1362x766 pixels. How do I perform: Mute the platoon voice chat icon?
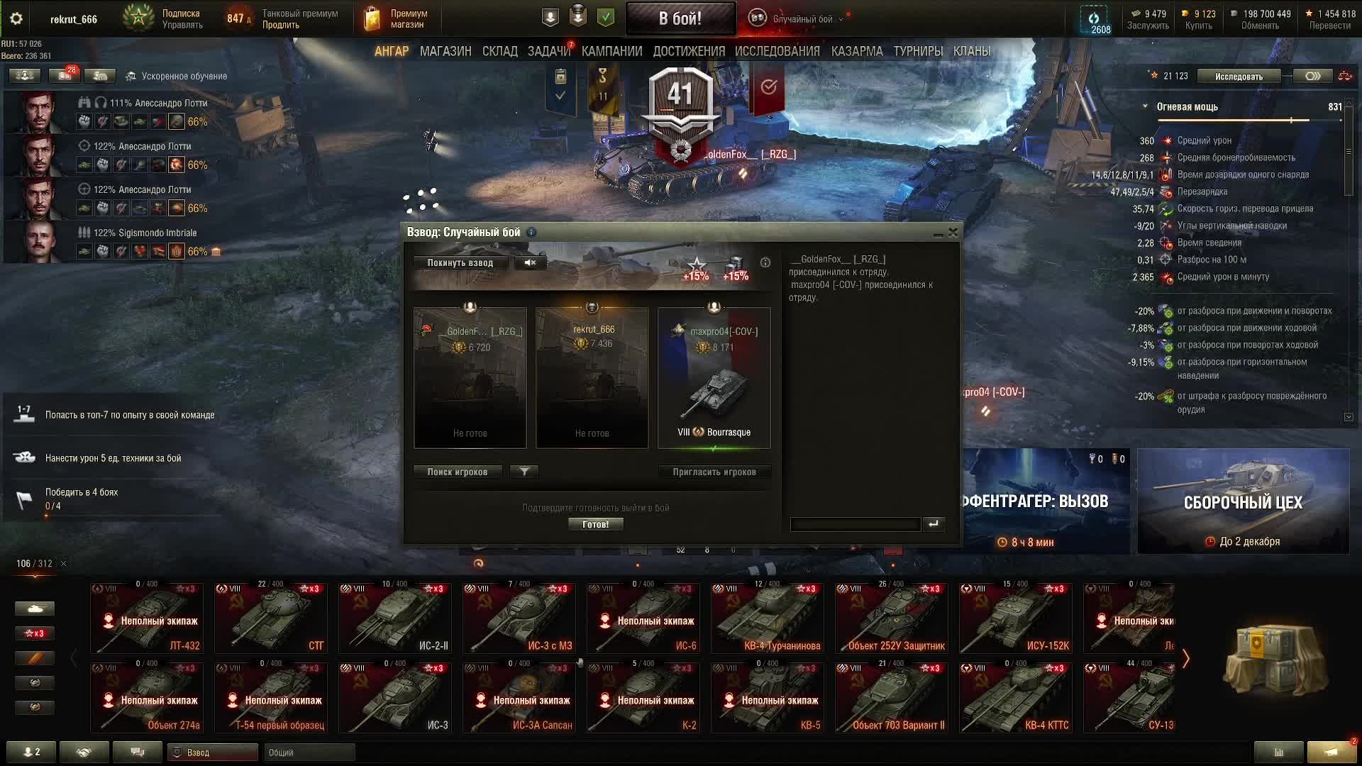tap(530, 262)
